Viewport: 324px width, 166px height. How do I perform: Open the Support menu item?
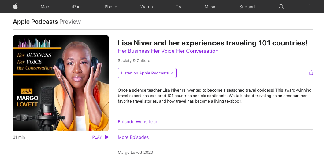247,7
